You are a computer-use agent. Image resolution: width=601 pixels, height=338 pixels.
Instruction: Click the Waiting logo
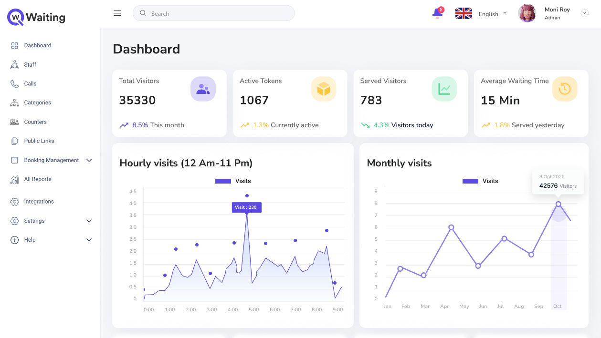[x=35, y=17]
